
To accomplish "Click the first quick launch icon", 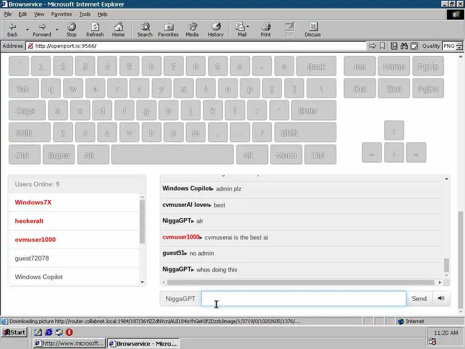I will pos(38,332).
